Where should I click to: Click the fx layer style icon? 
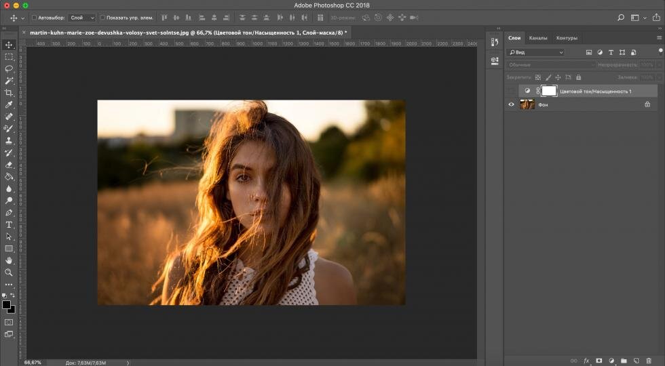[586, 361]
